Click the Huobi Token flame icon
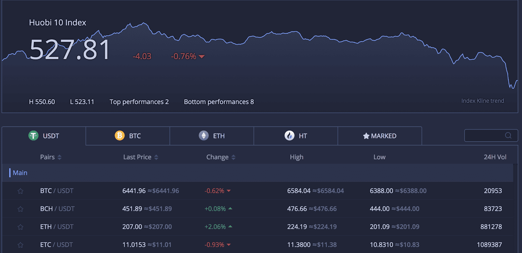Screen dimensions: 522x253 click(289, 135)
